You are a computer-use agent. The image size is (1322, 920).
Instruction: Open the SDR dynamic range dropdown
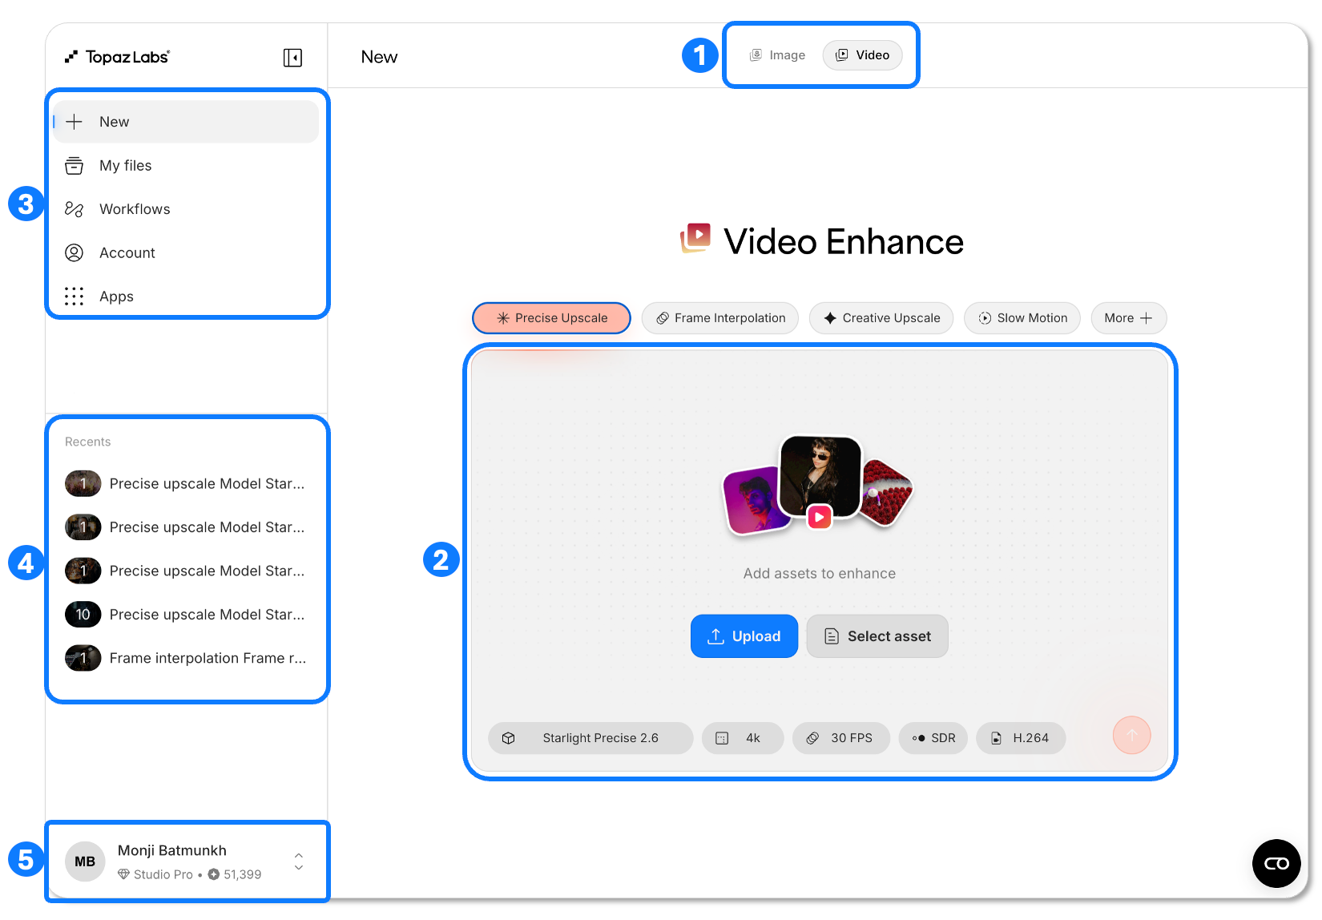(x=933, y=738)
